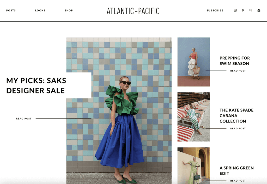Click the Atlantic-Pacific site logo
The width and height of the screenshot is (267, 184).
[x=133, y=11]
